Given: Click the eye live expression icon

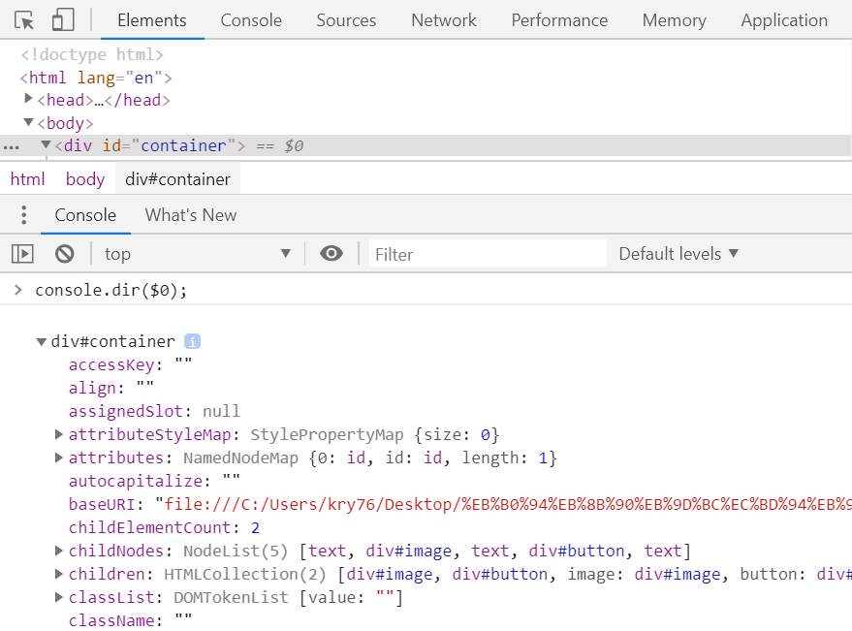Looking at the screenshot, I should pos(331,254).
